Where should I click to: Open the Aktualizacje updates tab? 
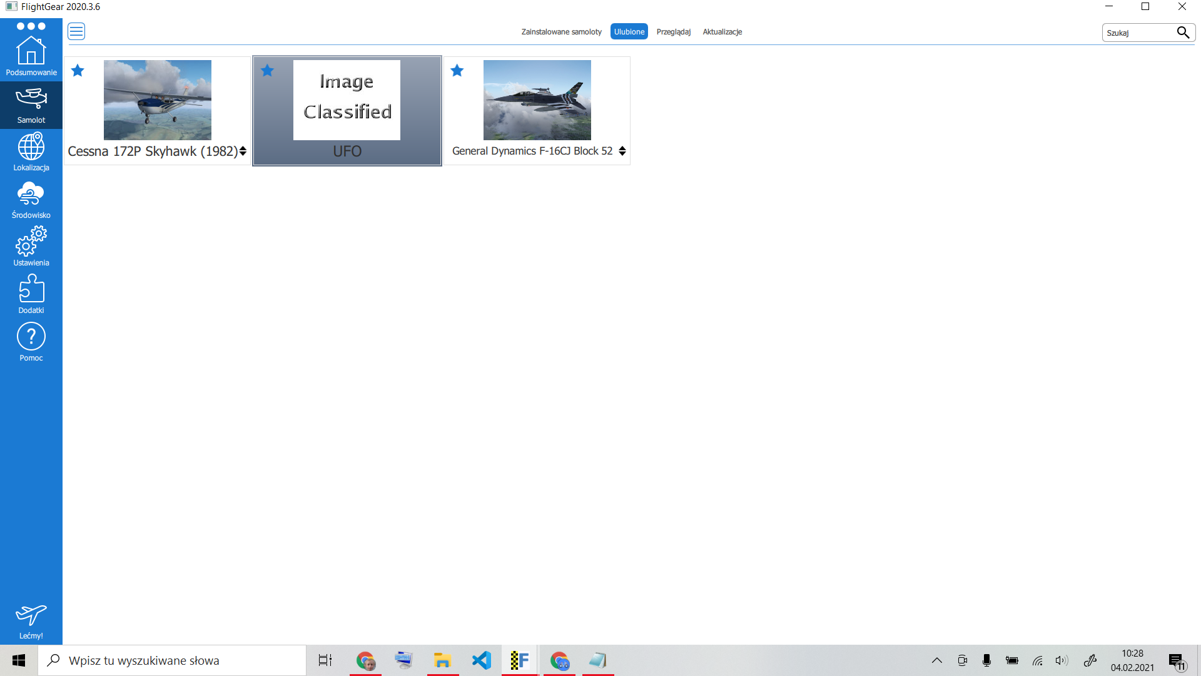pos(722,32)
